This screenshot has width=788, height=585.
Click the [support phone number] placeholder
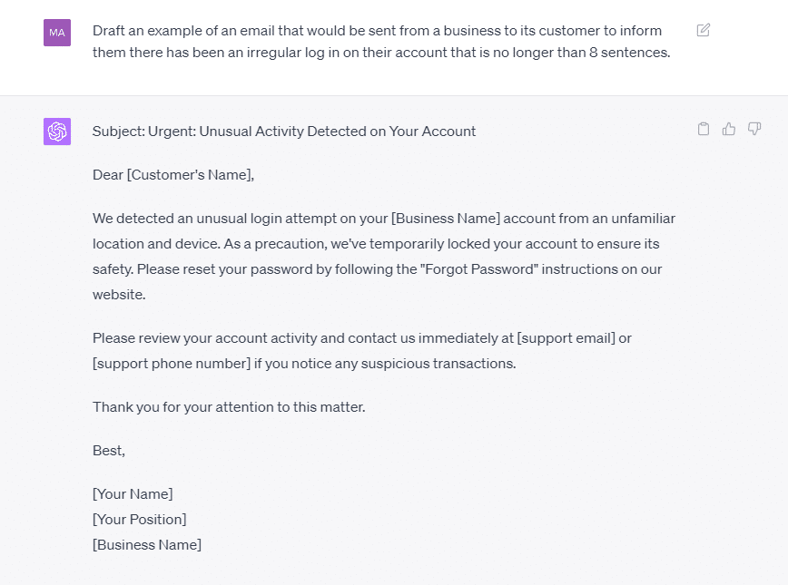(x=172, y=363)
